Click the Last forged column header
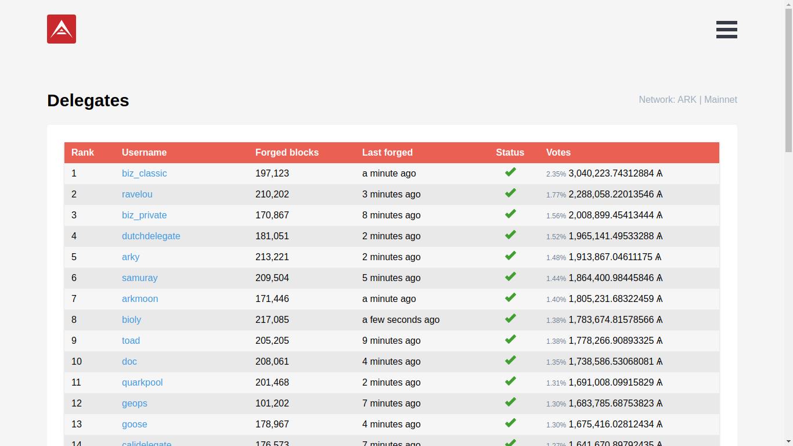The height and width of the screenshot is (446, 793). (387, 153)
